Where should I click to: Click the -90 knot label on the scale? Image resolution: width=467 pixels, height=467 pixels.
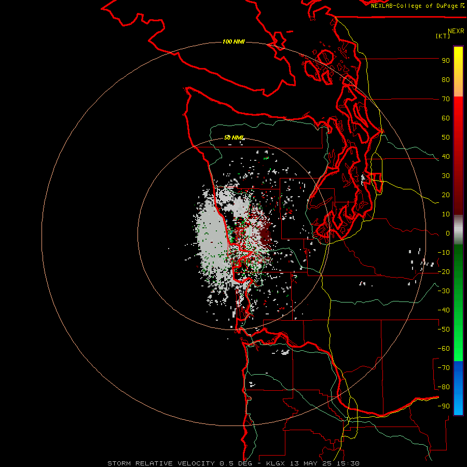444,406
